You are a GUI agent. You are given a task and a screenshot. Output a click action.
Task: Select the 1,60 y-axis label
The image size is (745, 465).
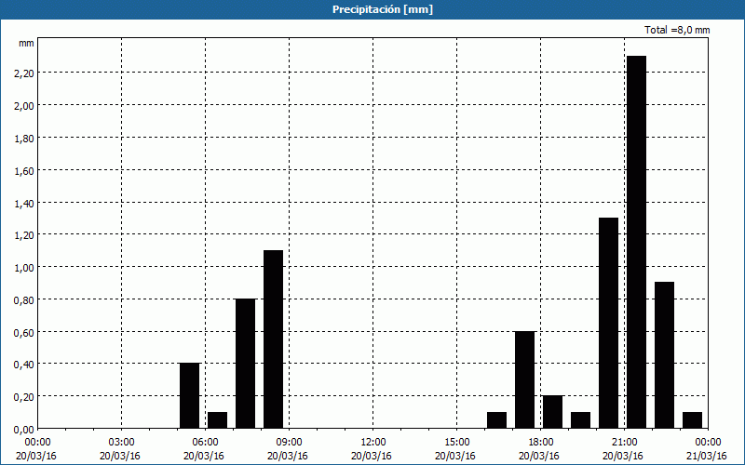tap(24, 170)
